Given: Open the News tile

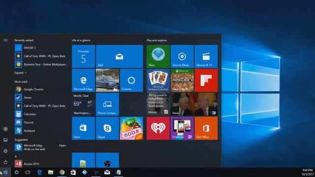Looking at the screenshot, I should (194, 104).
